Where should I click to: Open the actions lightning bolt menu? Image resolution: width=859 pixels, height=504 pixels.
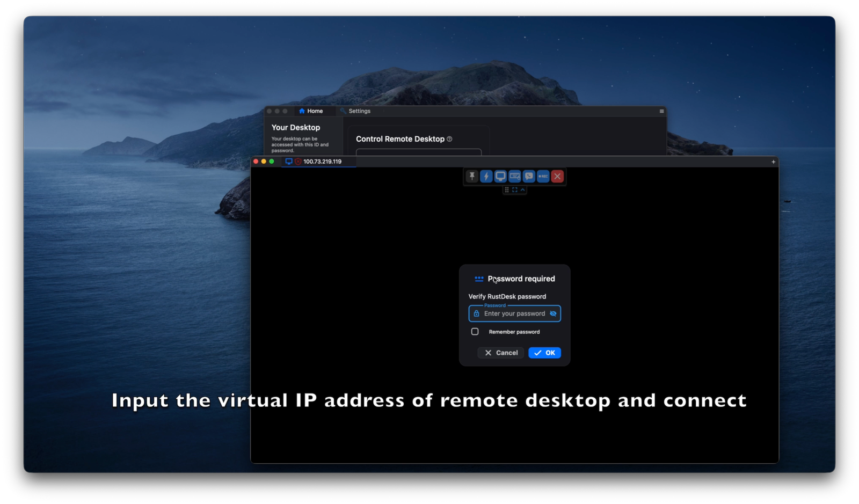(486, 176)
